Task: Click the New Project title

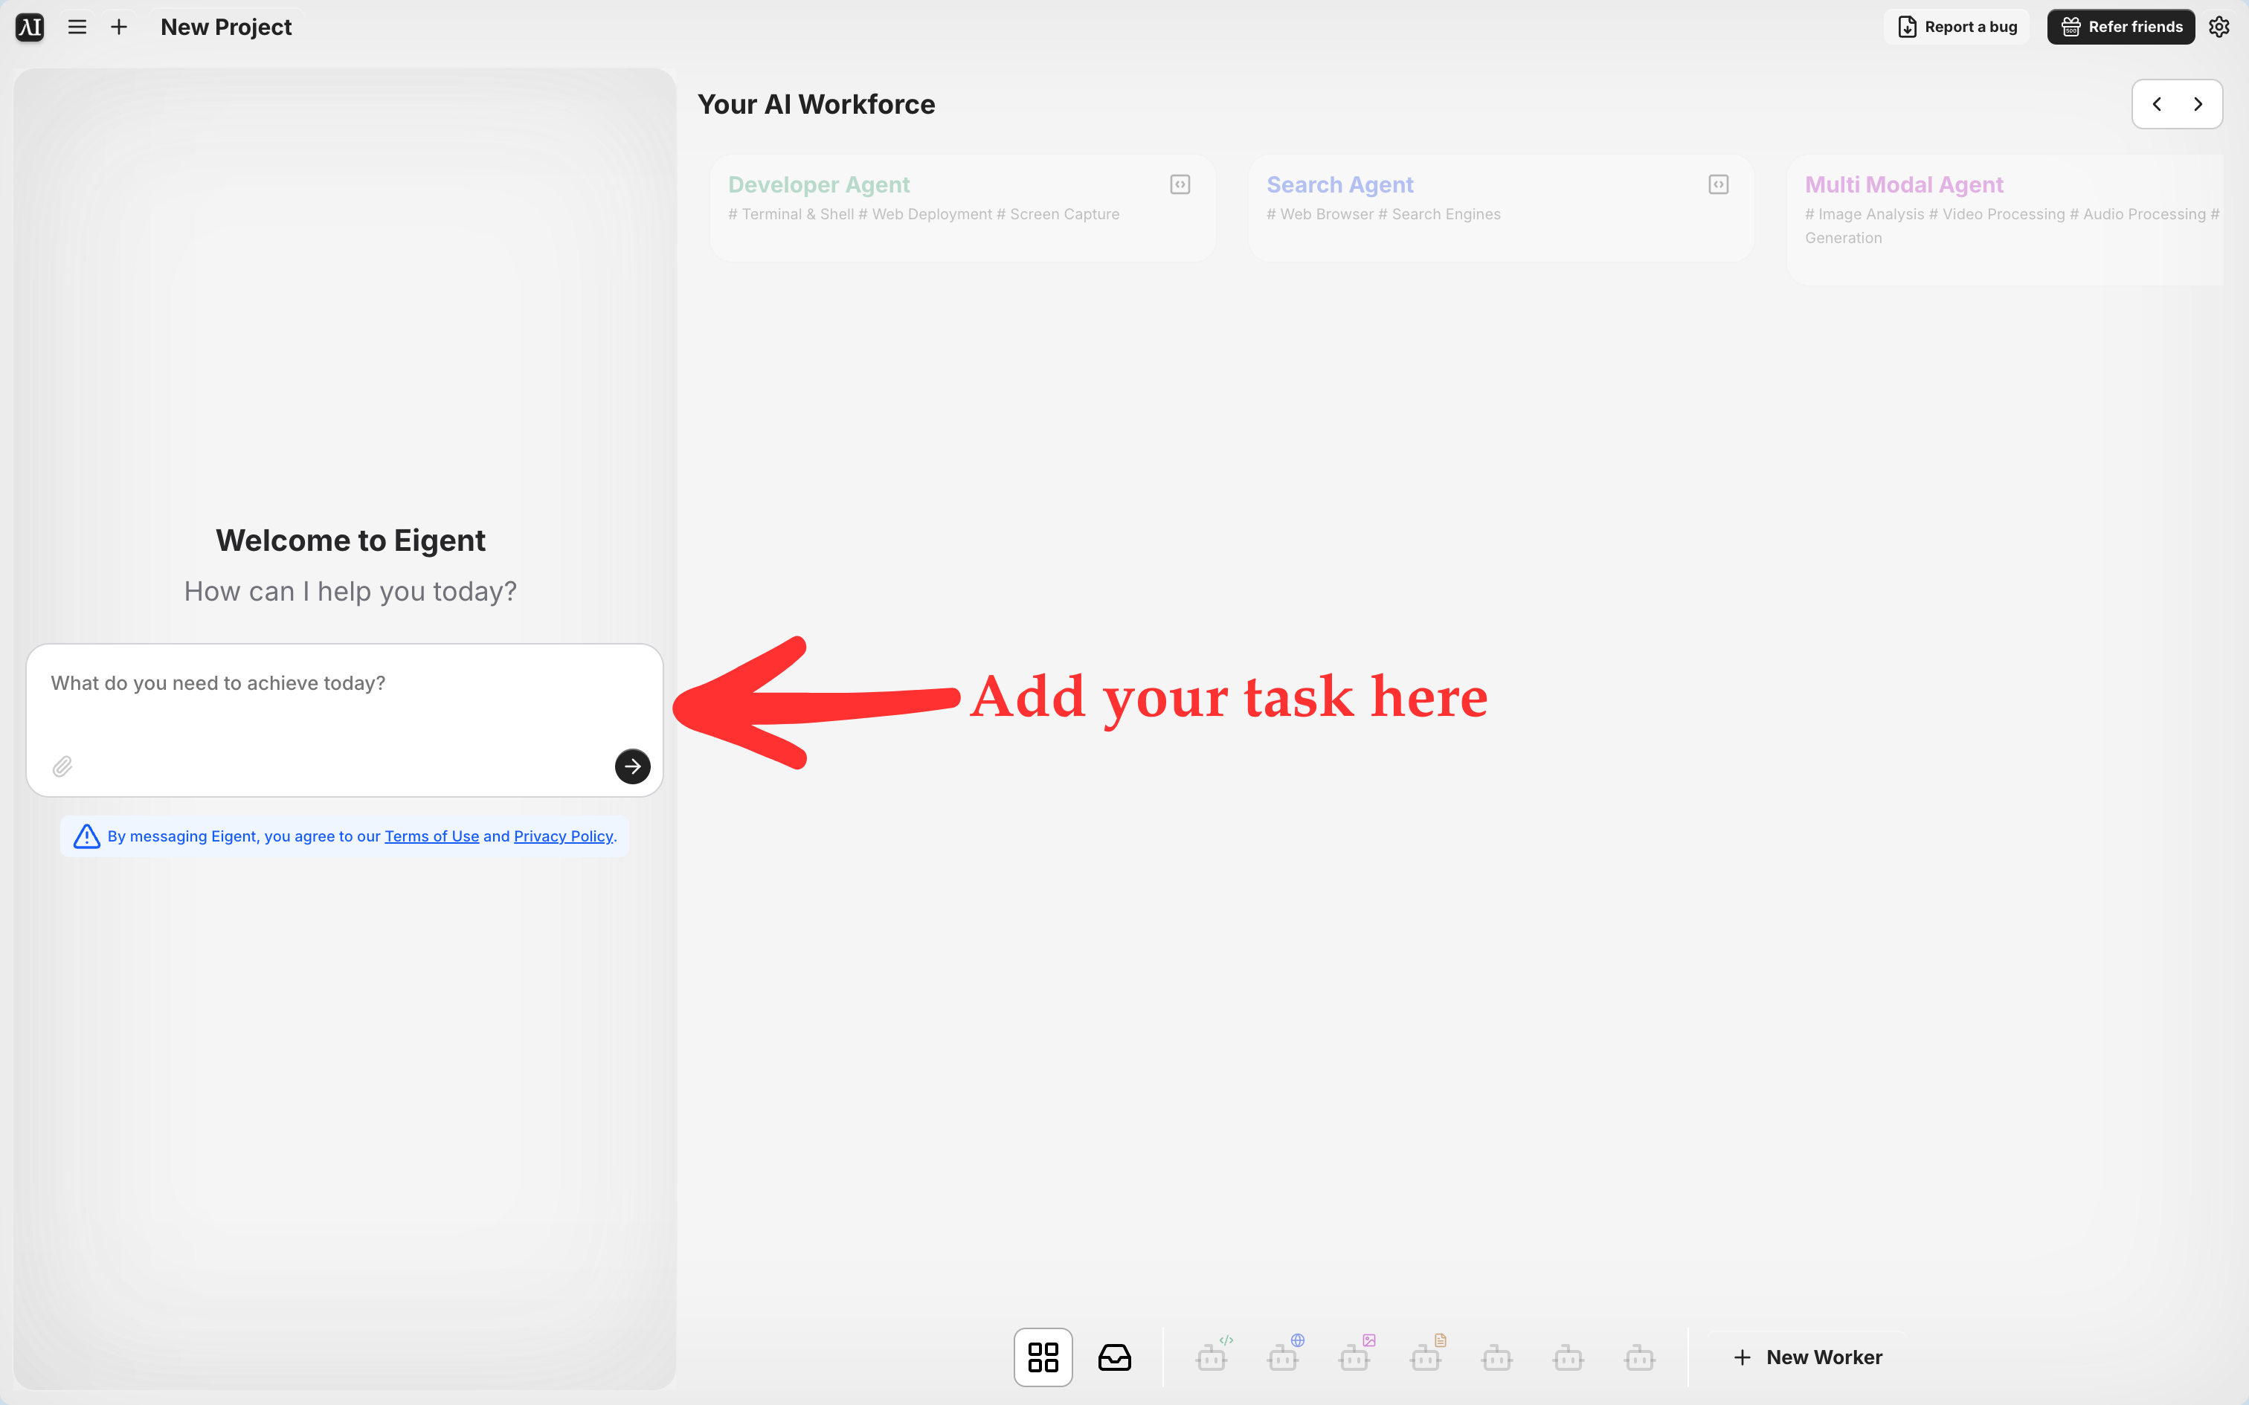Action: [226, 27]
